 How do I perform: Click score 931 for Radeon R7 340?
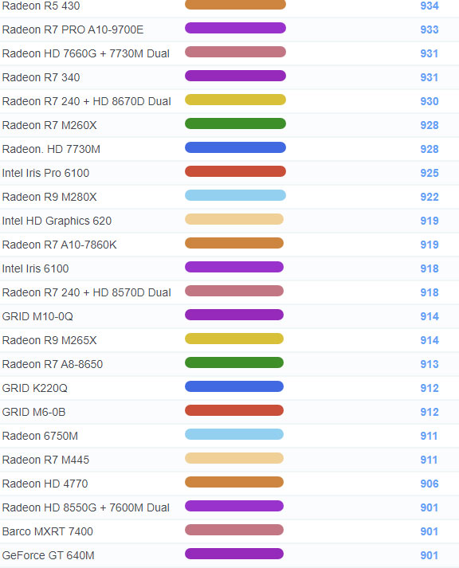430,77
